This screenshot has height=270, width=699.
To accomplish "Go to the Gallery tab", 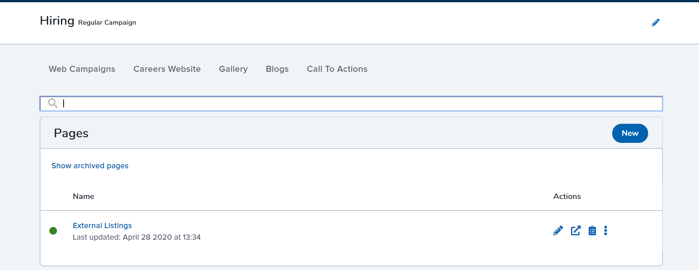I will (x=233, y=69).
